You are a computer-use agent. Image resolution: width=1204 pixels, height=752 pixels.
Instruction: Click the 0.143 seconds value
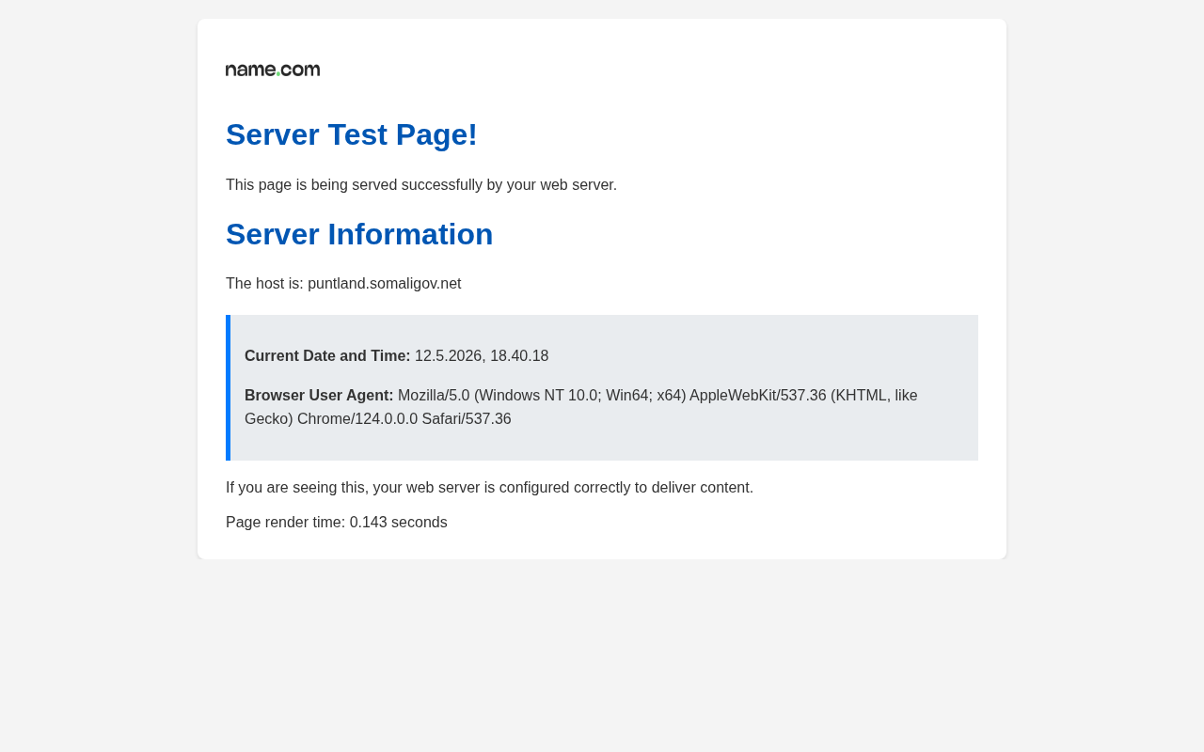click(x=399, y=523)
